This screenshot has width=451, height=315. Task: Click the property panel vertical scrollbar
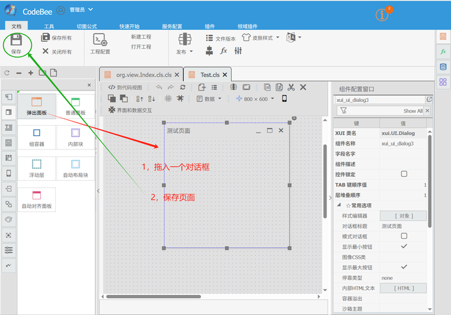pos(430,181)
